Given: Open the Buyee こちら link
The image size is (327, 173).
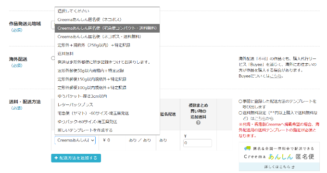Looking at the screenshot, I should click(276, 76).
